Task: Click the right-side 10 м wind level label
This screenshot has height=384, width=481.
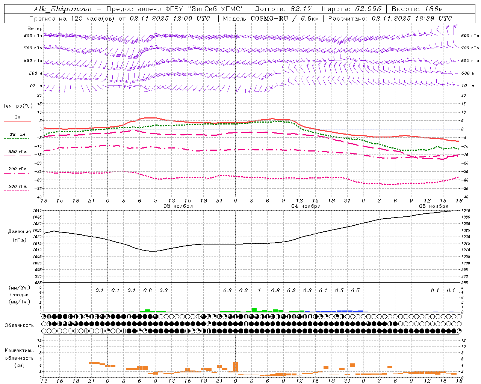Action: (x=467, y=85)
